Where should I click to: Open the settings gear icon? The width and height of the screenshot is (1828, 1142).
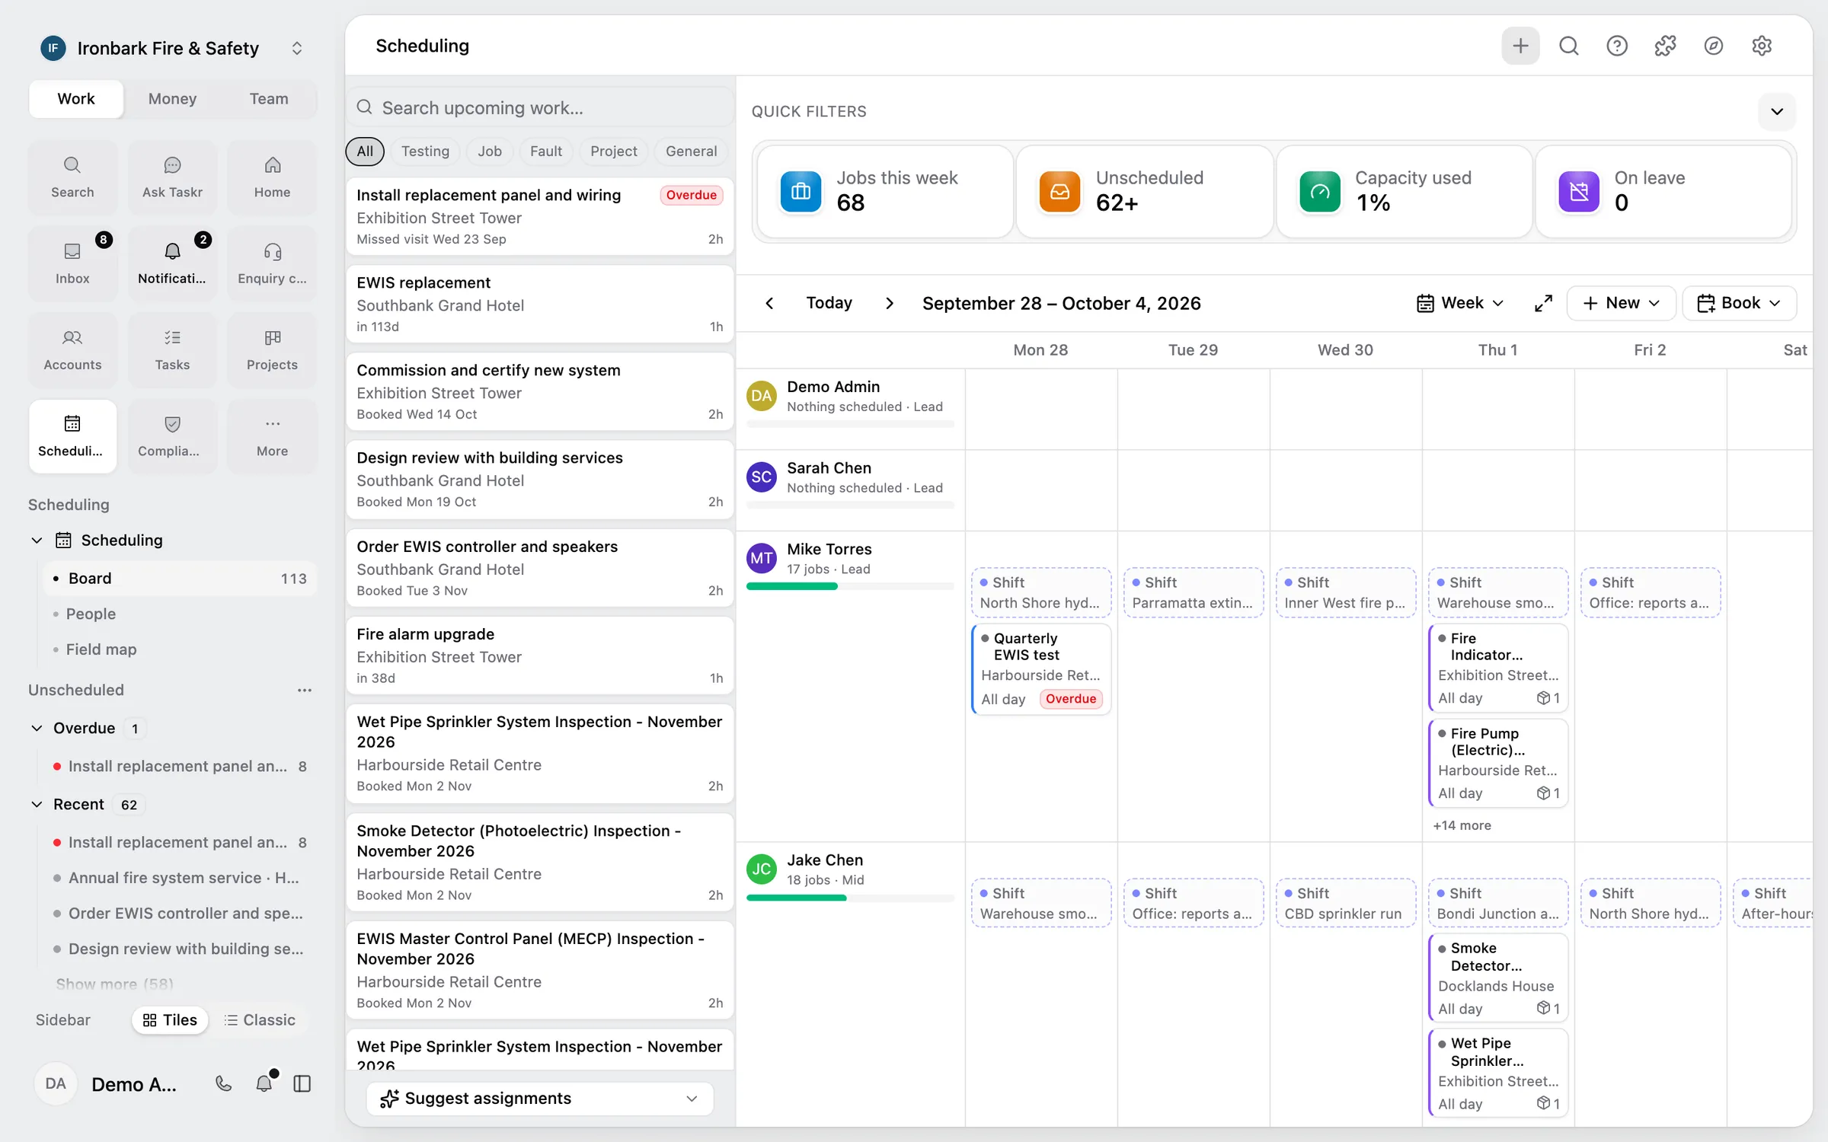click(1762, 46)
